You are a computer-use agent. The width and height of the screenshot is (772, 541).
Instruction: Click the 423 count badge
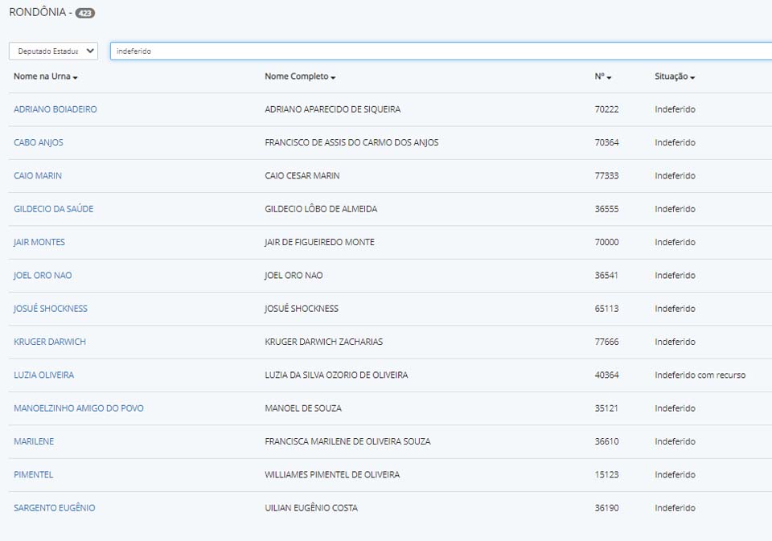click(x=85, y=14)
